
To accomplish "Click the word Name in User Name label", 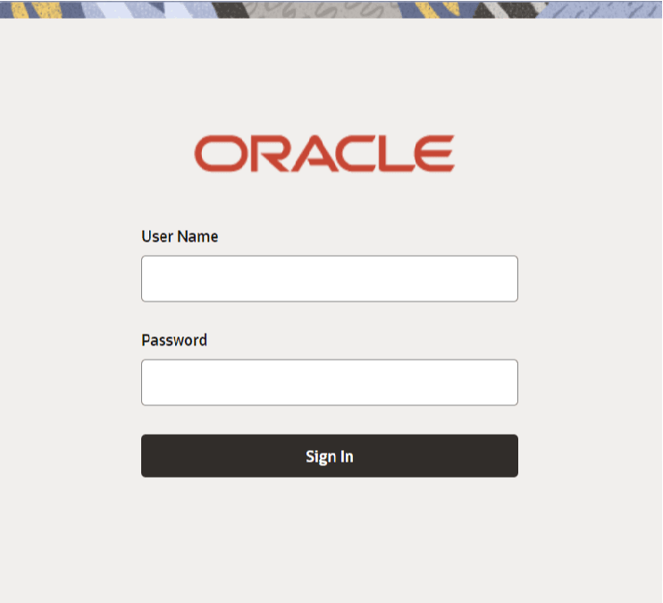I will tap(197, 236).
